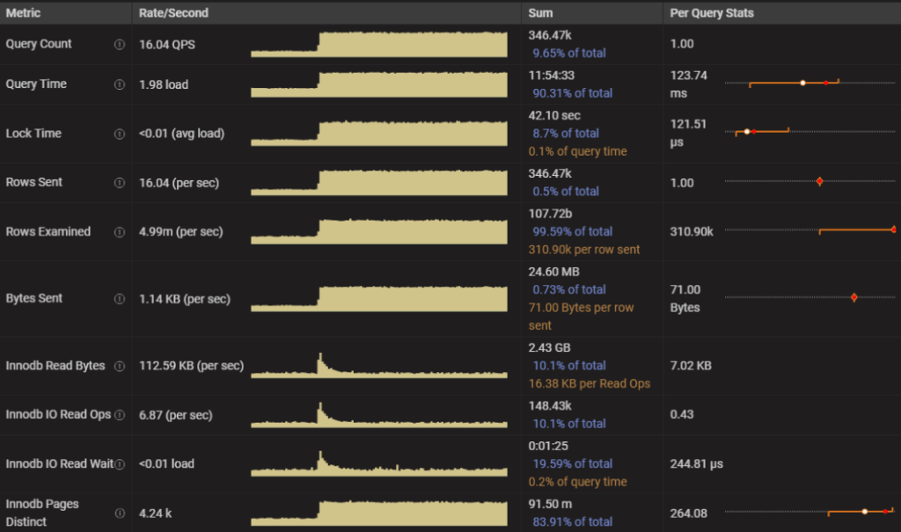Screen dimensions: 901x532
Task: Open the Innodb Read Bytes info icon
Action: (x=120, y=365)
